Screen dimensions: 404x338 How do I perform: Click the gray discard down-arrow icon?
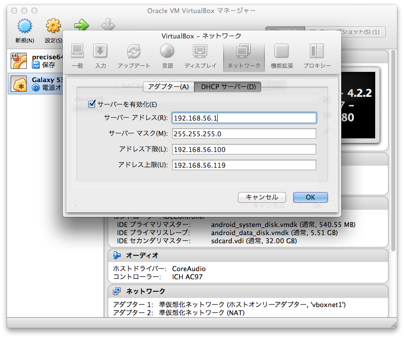[x=108, y=24]
